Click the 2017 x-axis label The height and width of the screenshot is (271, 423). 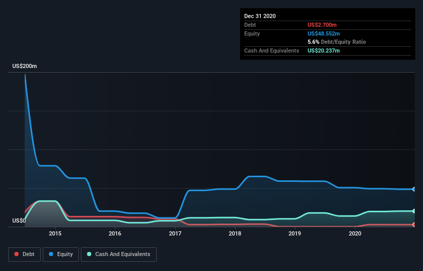[175, 233]
